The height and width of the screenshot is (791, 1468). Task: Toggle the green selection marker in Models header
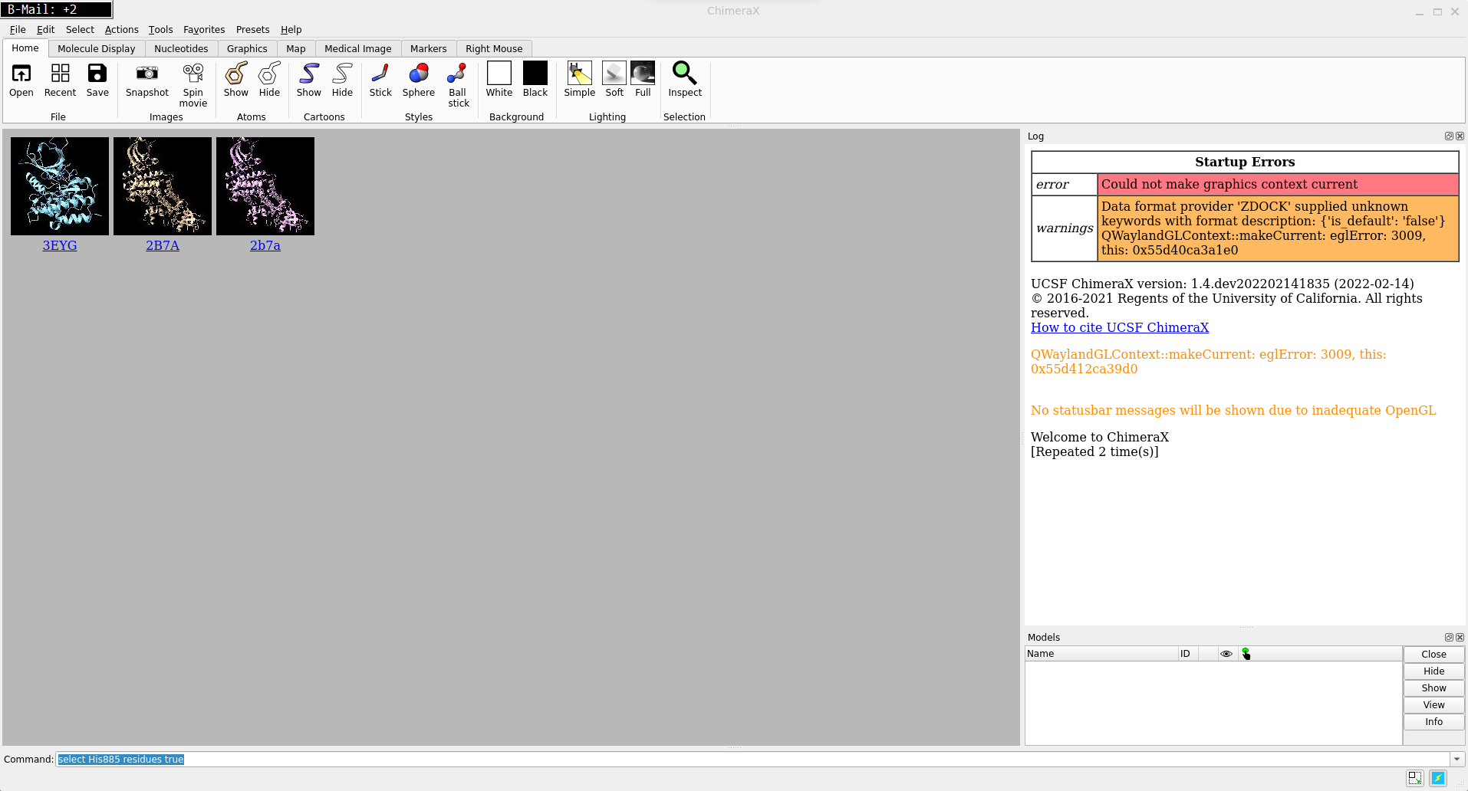1246,653
